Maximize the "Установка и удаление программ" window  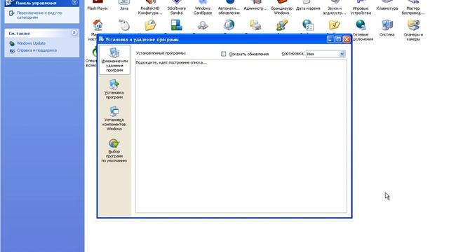[338, 39]
